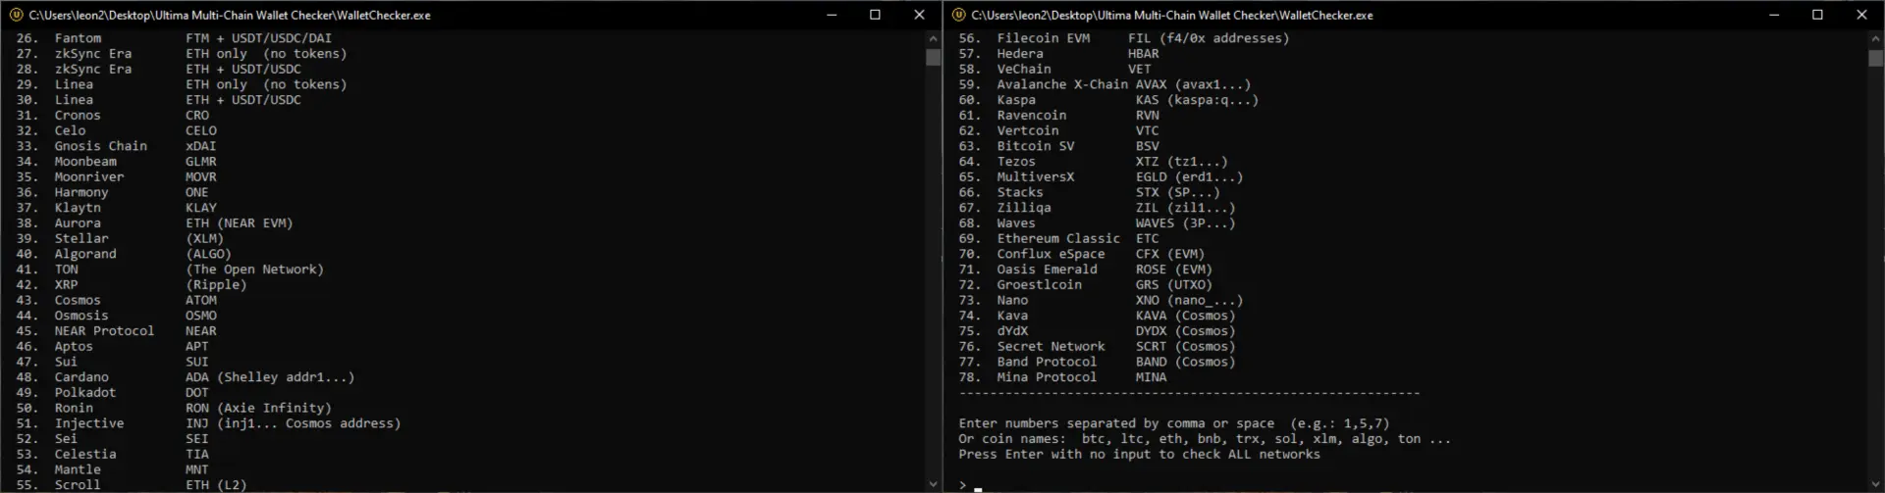1885x493 pixels.
Task: Select row 58 VeChain
Action: tap(1055, 70)
